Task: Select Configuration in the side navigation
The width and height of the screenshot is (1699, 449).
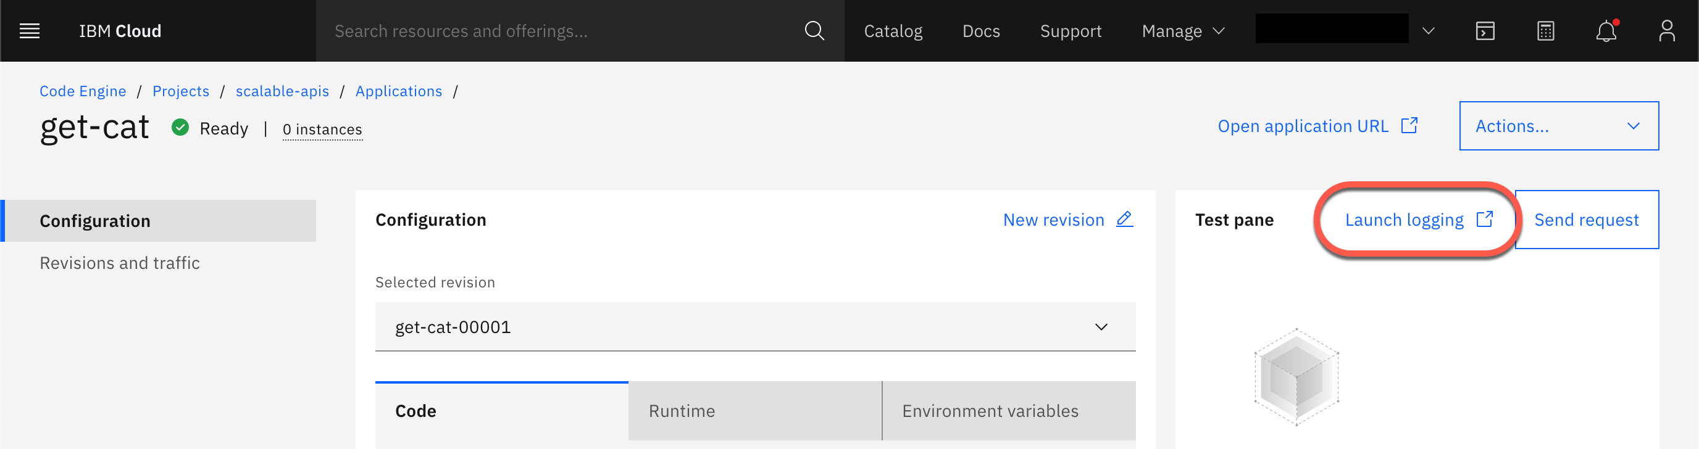Action: (x=158, y=221)
